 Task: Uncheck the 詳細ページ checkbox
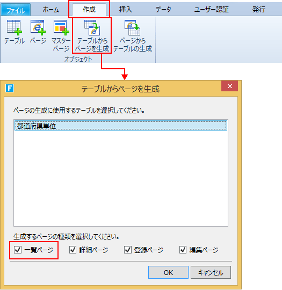tap(73, 250)
